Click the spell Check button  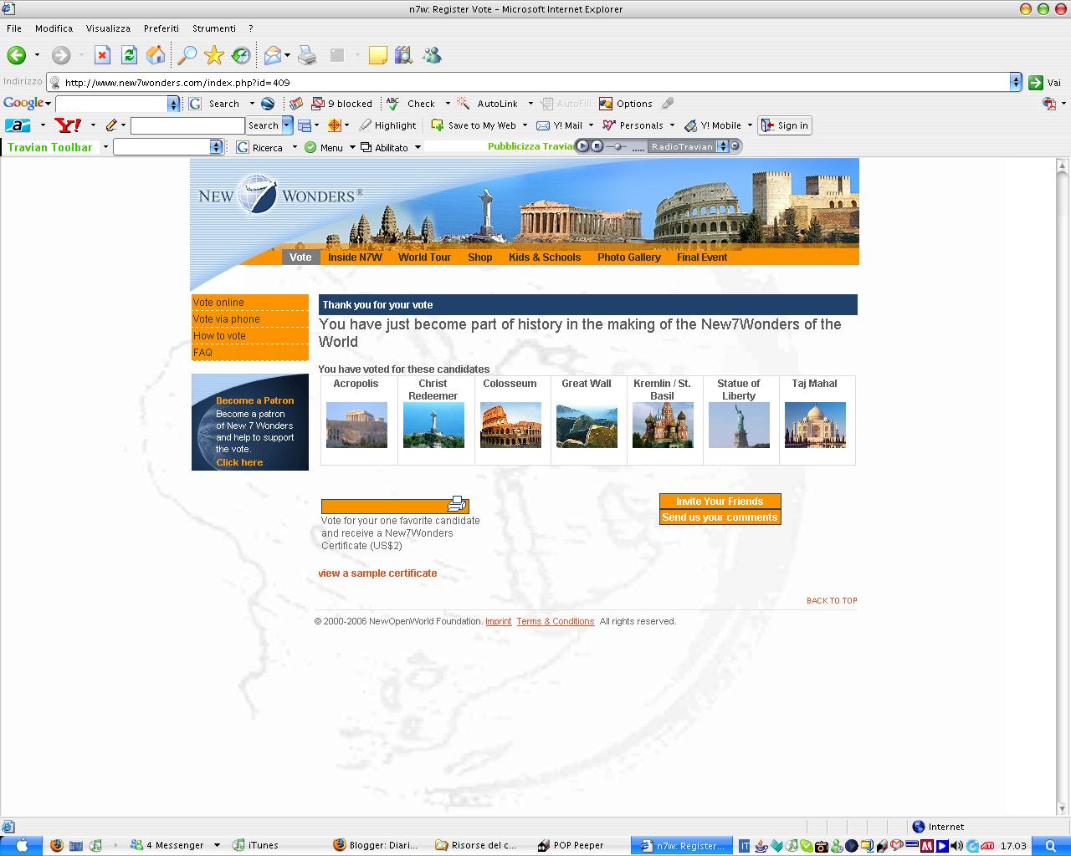411,104
